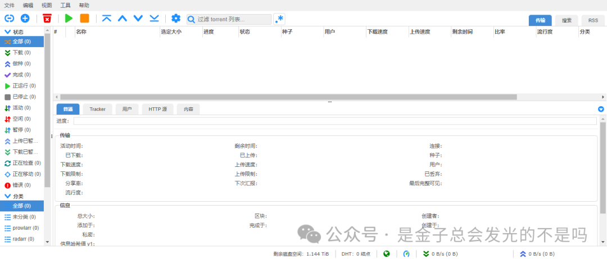Click the red delete torrent icon
Viewport: 607px width, 259px height.
coord(47,19)
